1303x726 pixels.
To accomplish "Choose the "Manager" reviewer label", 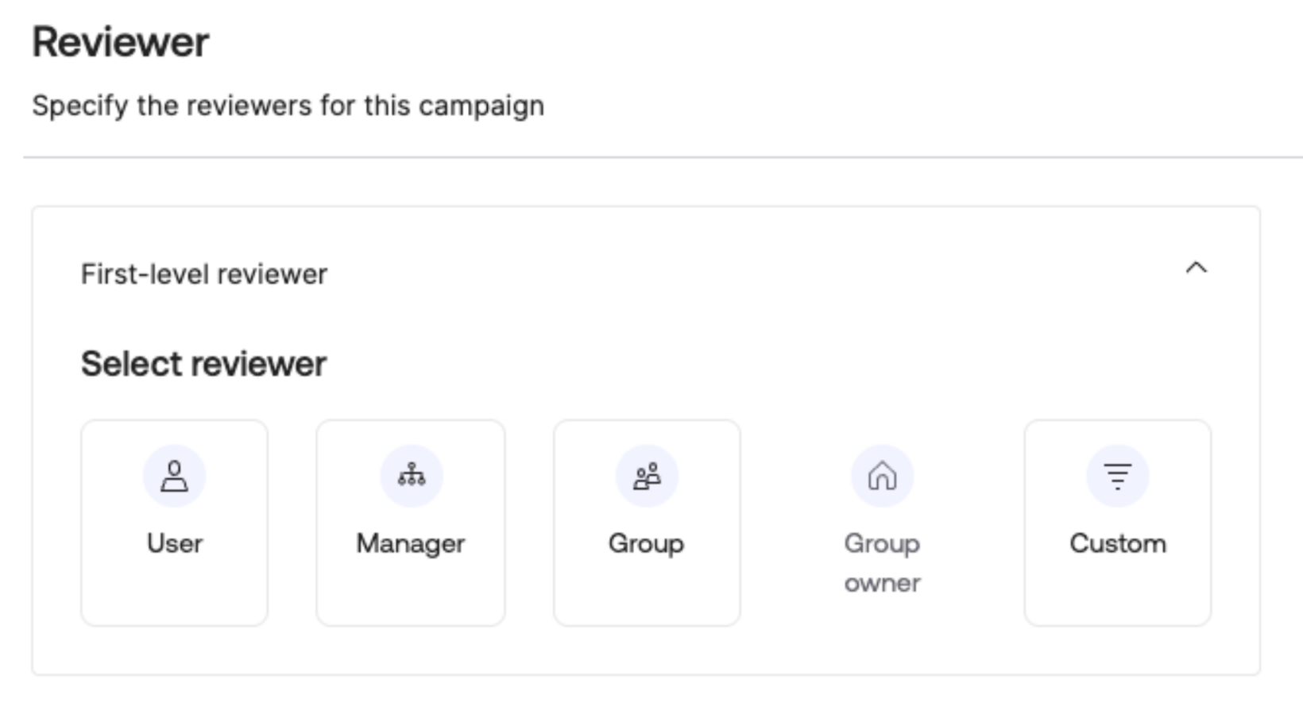I will pyautogui.click(x=411, y=543).
